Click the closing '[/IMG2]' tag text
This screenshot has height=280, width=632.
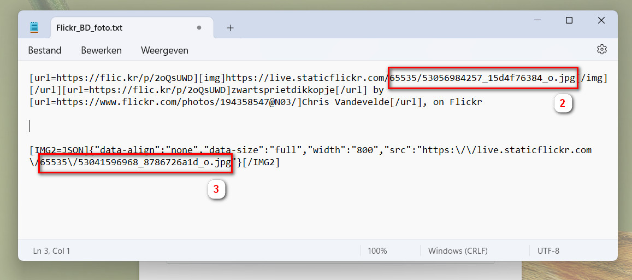(x=261, y=162)
